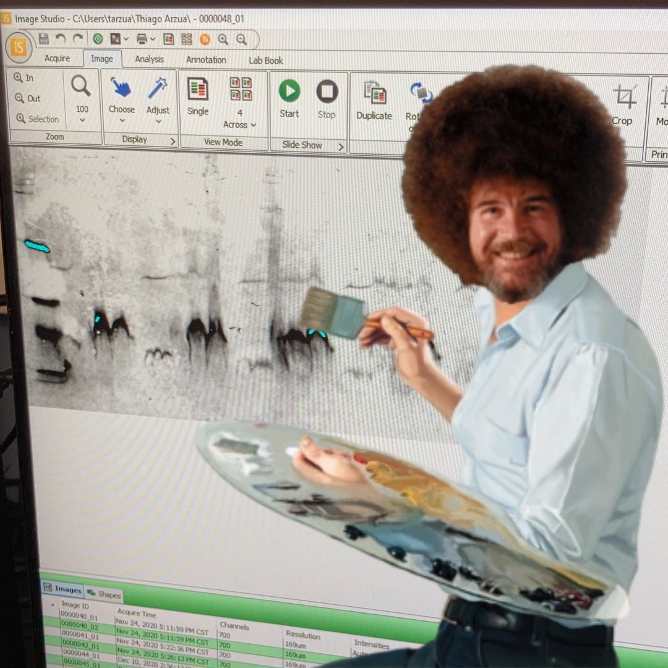Screen dimensions: 668x668
Task: Click the Rotate image icon
Action: coord(421,93)
